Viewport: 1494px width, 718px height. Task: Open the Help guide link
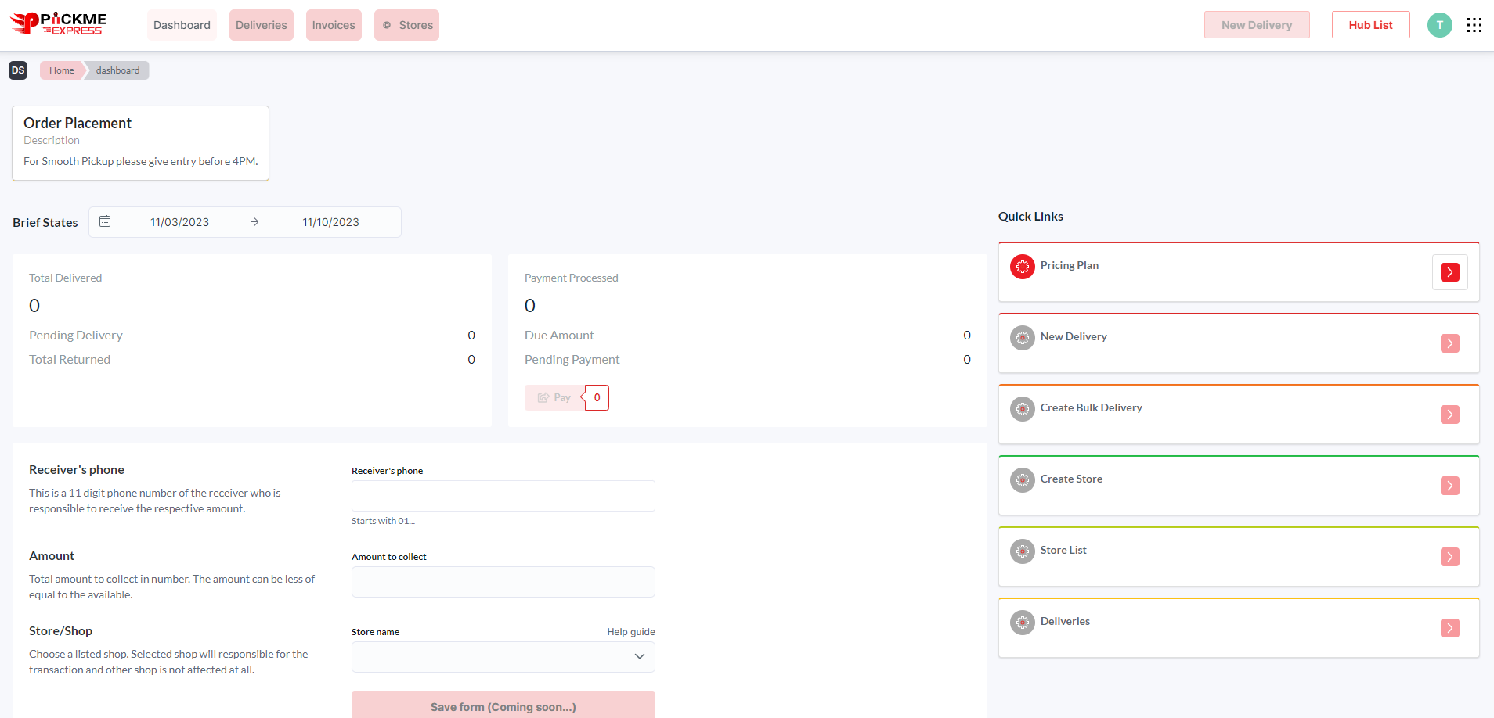630,632
